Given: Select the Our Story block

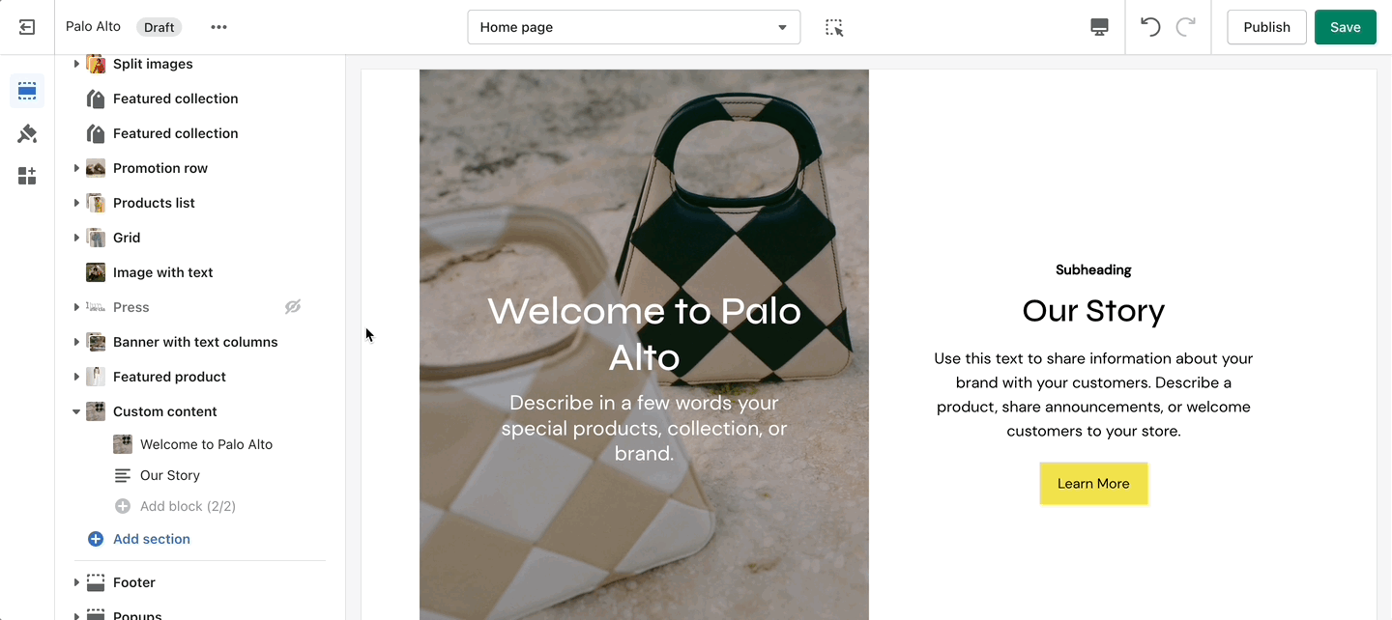Looking at the screenshot, I should point(170,475).
